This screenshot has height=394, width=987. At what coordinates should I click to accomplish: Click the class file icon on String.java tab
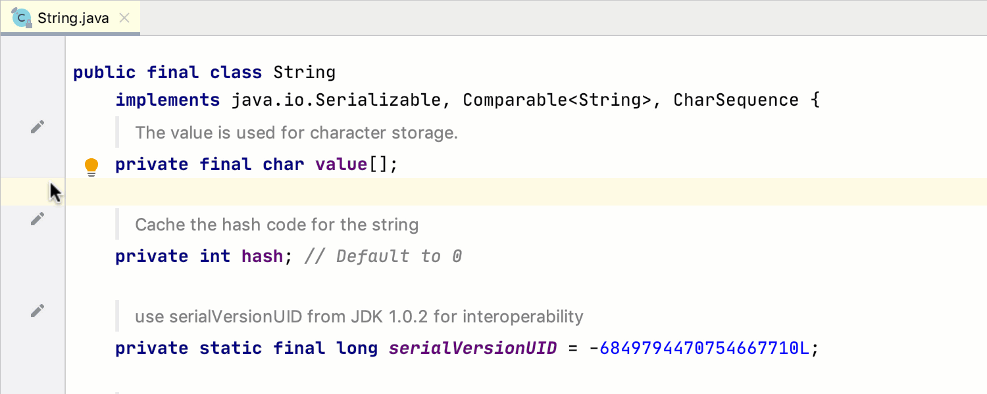[x=22, y=18]
